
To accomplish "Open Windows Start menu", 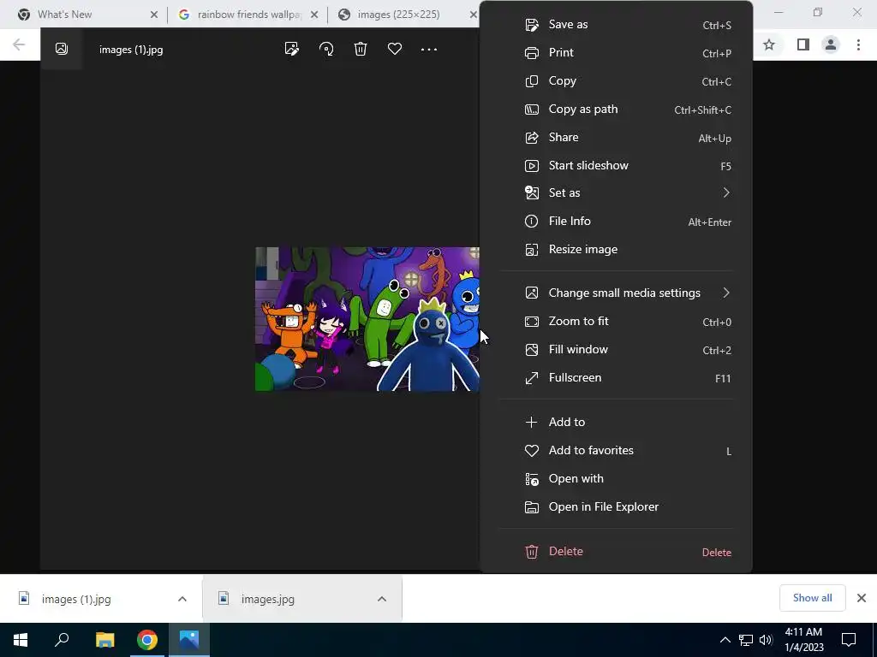I will pos(21,640).
